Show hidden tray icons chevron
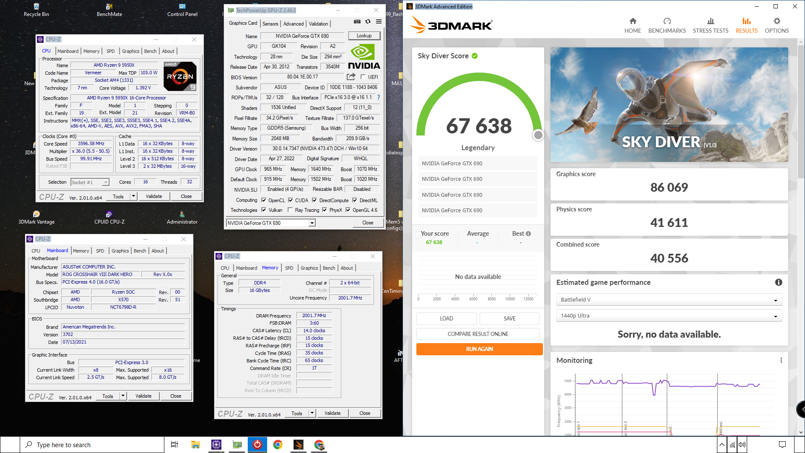 click(722, 445)
